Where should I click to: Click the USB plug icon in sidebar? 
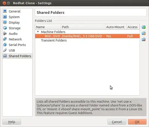[x=5, y=50]
